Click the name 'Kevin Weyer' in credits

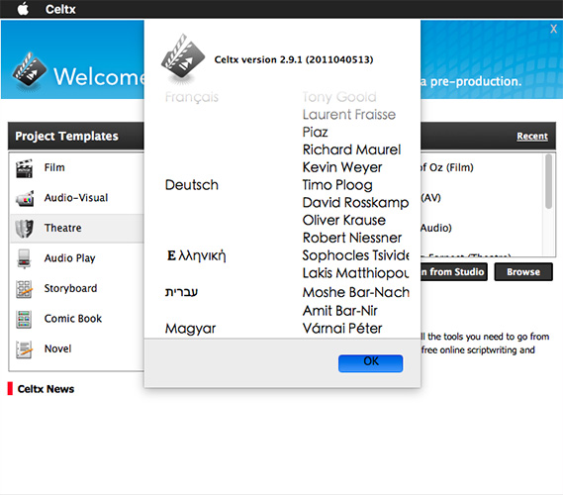coord(342,167)
